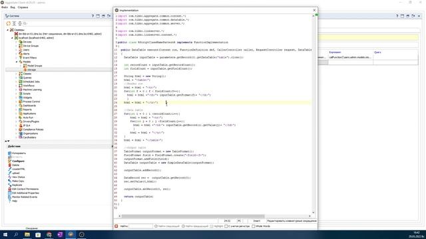Screen dimensions: 426x239
Task: Click the Cardholders node icon
Action: [x=21, y=137]
